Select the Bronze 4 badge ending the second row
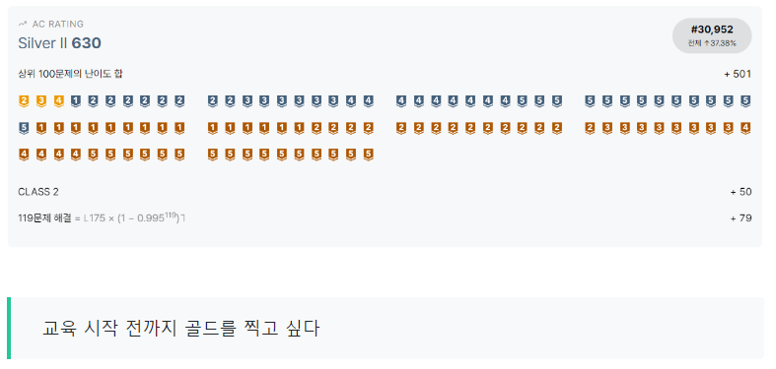Image resolution: width=776 pixels, height=369 pixels. point(745,129)
